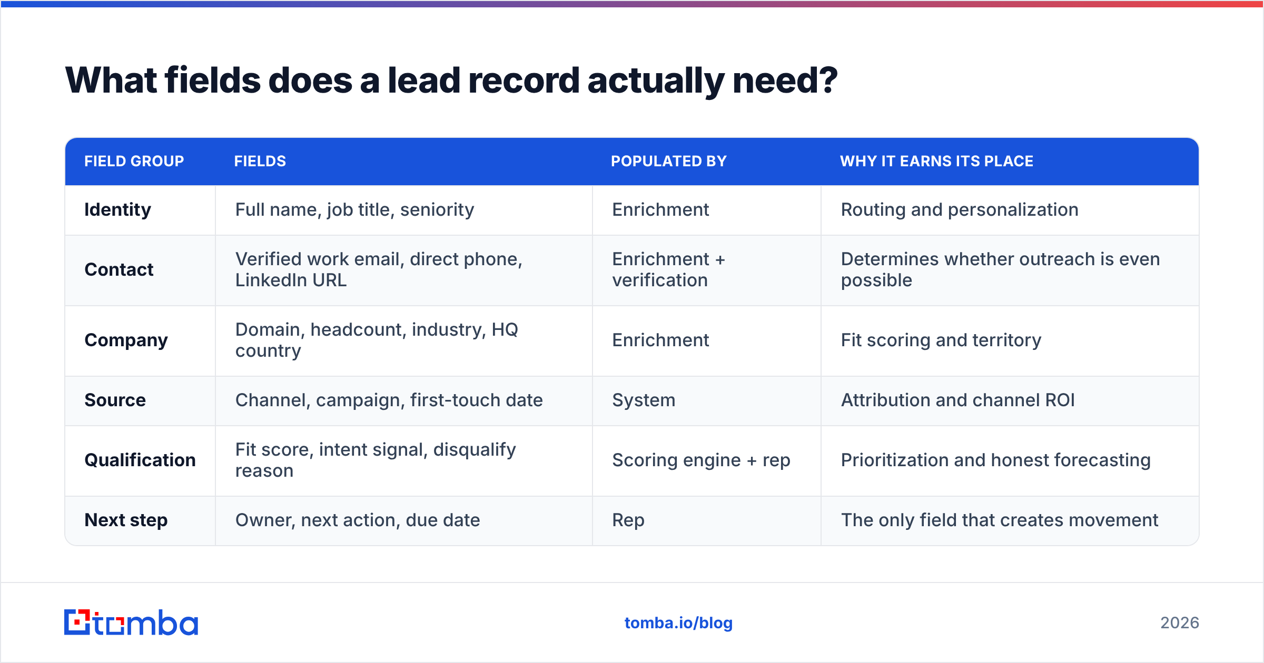
Task: Open the tomba.io/blog link
Action: pyautogui.click(x=678, y=623)
